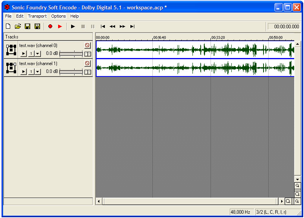The width and height of the screenshot is (304, 218).
Task: Click the gain slider for test.wav (channel 1)
Action: tap(71, 72)
